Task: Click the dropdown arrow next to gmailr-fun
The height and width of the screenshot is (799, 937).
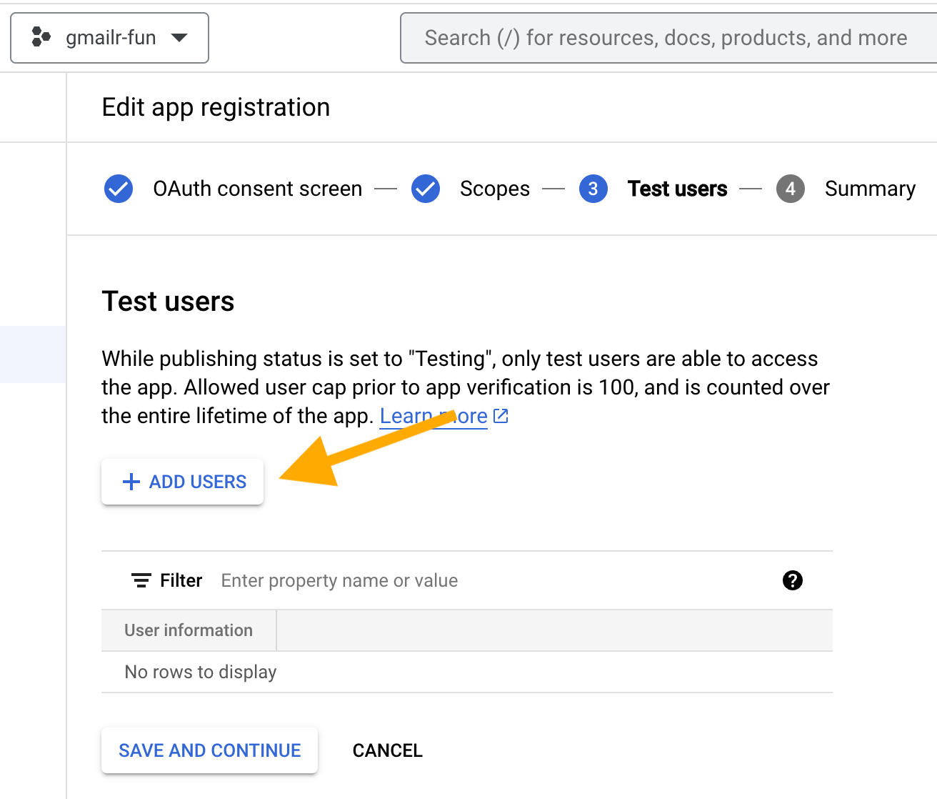Action: tap(181, 38)
